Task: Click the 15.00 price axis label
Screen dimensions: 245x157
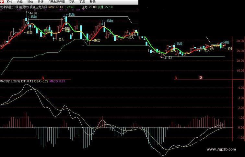Action: 240,71
